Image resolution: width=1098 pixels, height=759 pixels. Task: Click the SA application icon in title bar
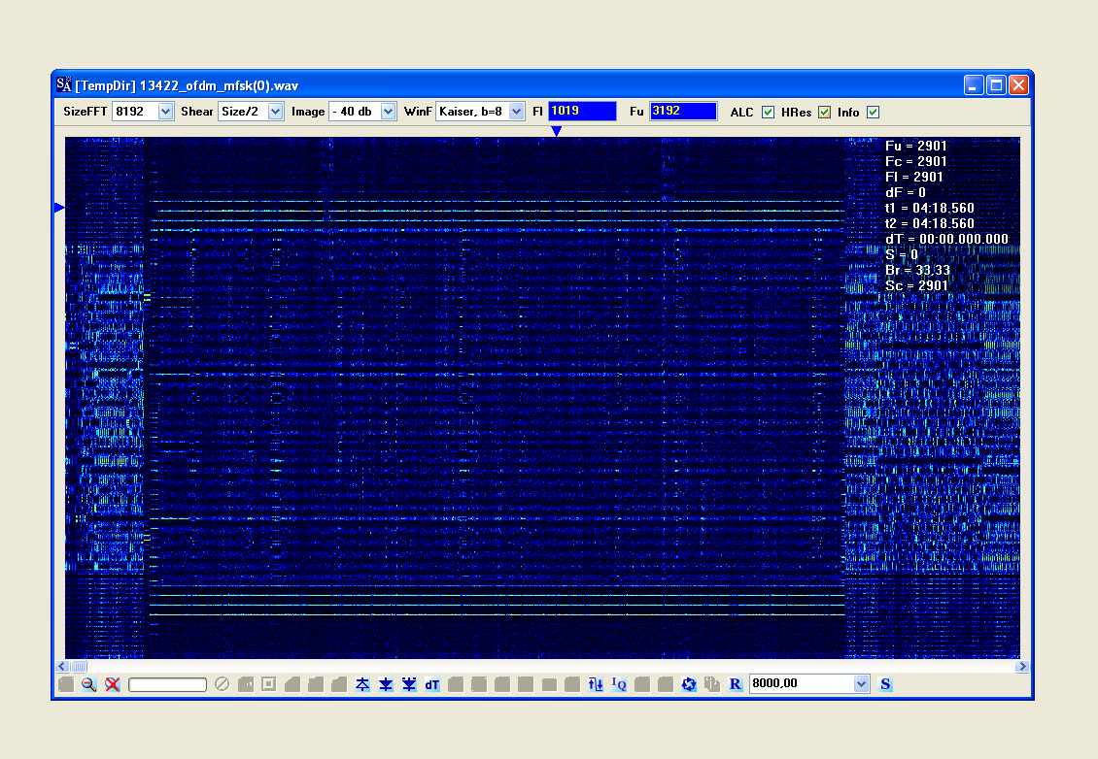click(x=64, y=85)
